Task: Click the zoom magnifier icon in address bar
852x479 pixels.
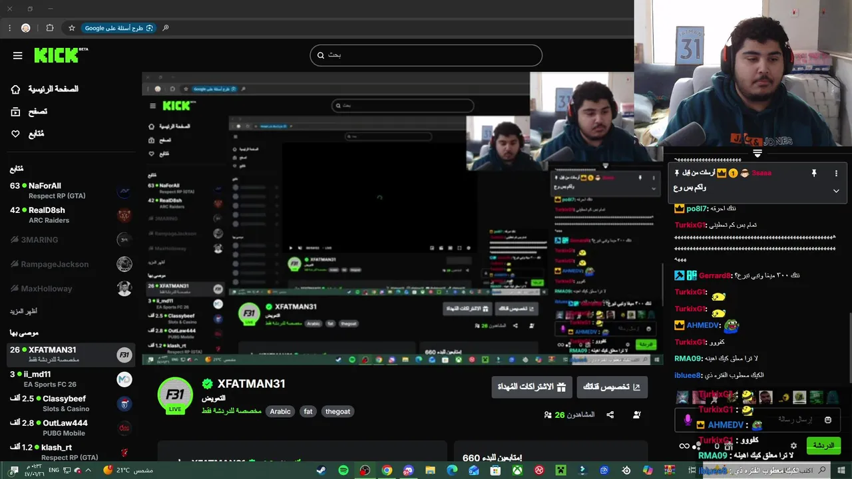Action: 166,28
